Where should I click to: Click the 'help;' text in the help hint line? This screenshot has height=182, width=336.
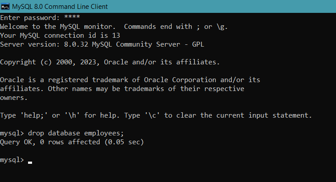click(34, 115)
